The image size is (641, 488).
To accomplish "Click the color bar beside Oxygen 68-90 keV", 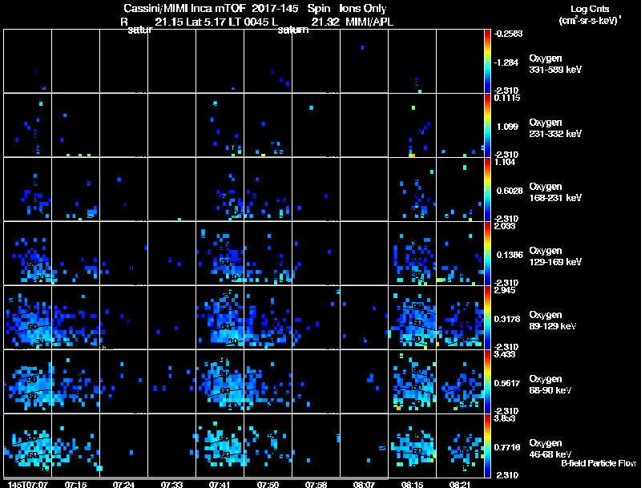I will tap(487, 381).
